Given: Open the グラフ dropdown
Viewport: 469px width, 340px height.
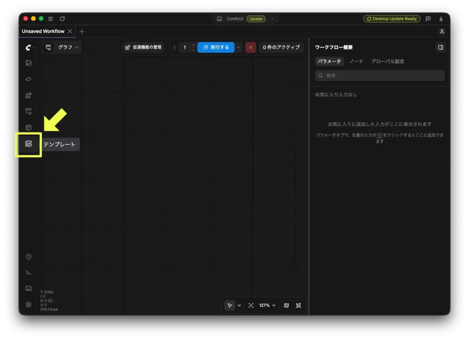Looking at the screenshot, I should tap(68, 47).
